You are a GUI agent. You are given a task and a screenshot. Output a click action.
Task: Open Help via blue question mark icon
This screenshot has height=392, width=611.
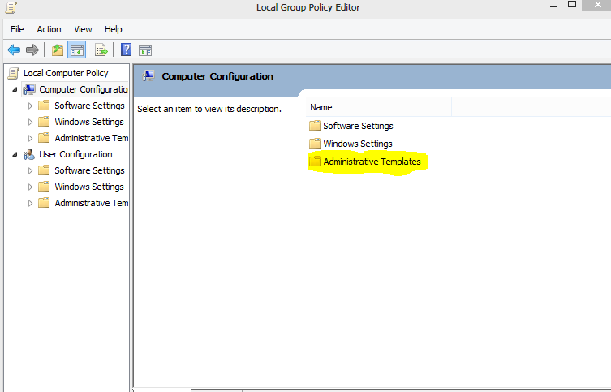(127, 50)
